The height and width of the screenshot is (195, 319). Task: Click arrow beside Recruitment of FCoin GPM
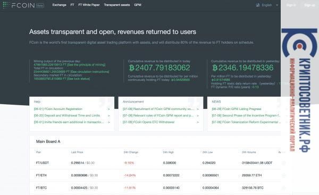(x=198, y=109)
